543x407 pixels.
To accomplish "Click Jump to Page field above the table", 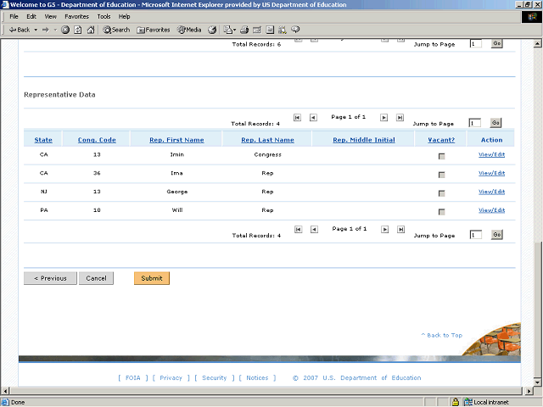I will coord(475,123).
